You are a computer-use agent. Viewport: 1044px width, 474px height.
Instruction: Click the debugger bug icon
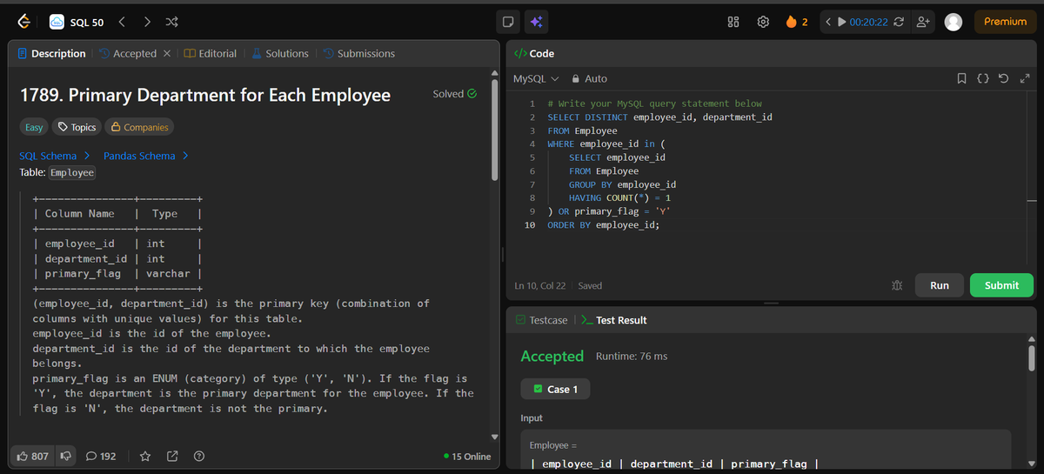point(897,285)
